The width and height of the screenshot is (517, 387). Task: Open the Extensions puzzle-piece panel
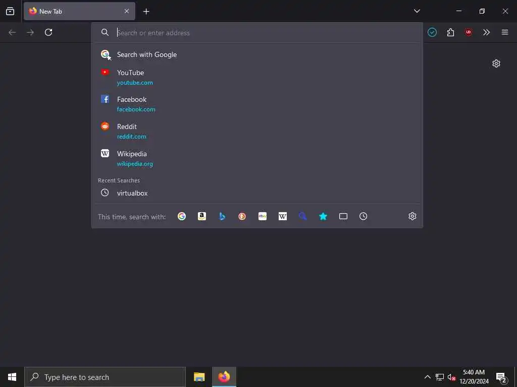450,32
